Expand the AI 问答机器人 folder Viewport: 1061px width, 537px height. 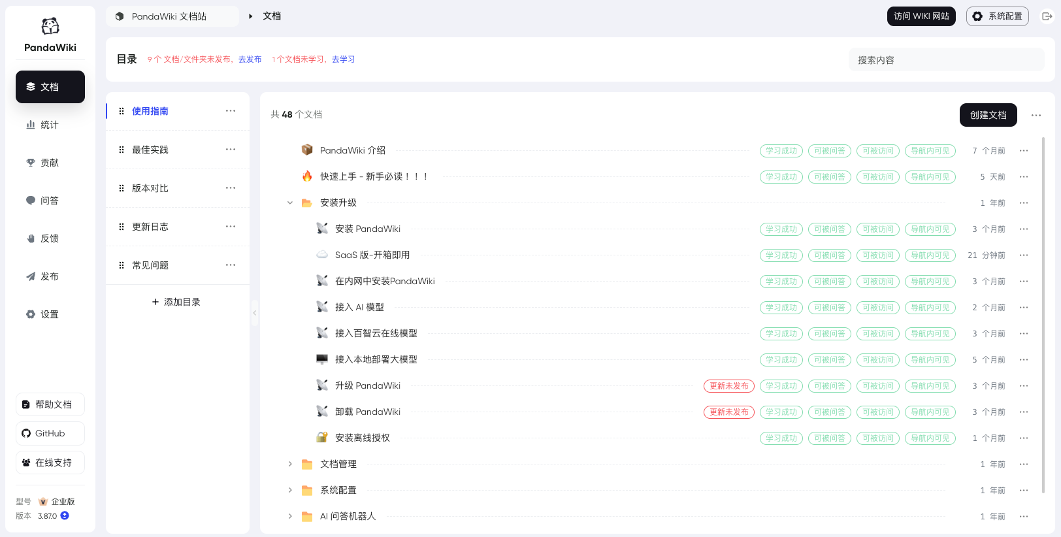click(290, 516)
